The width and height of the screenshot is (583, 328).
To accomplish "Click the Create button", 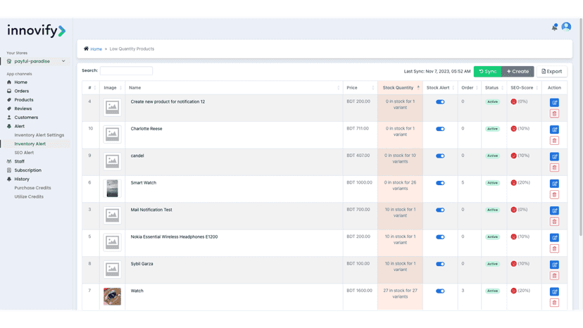I will [x=518, y=71].
